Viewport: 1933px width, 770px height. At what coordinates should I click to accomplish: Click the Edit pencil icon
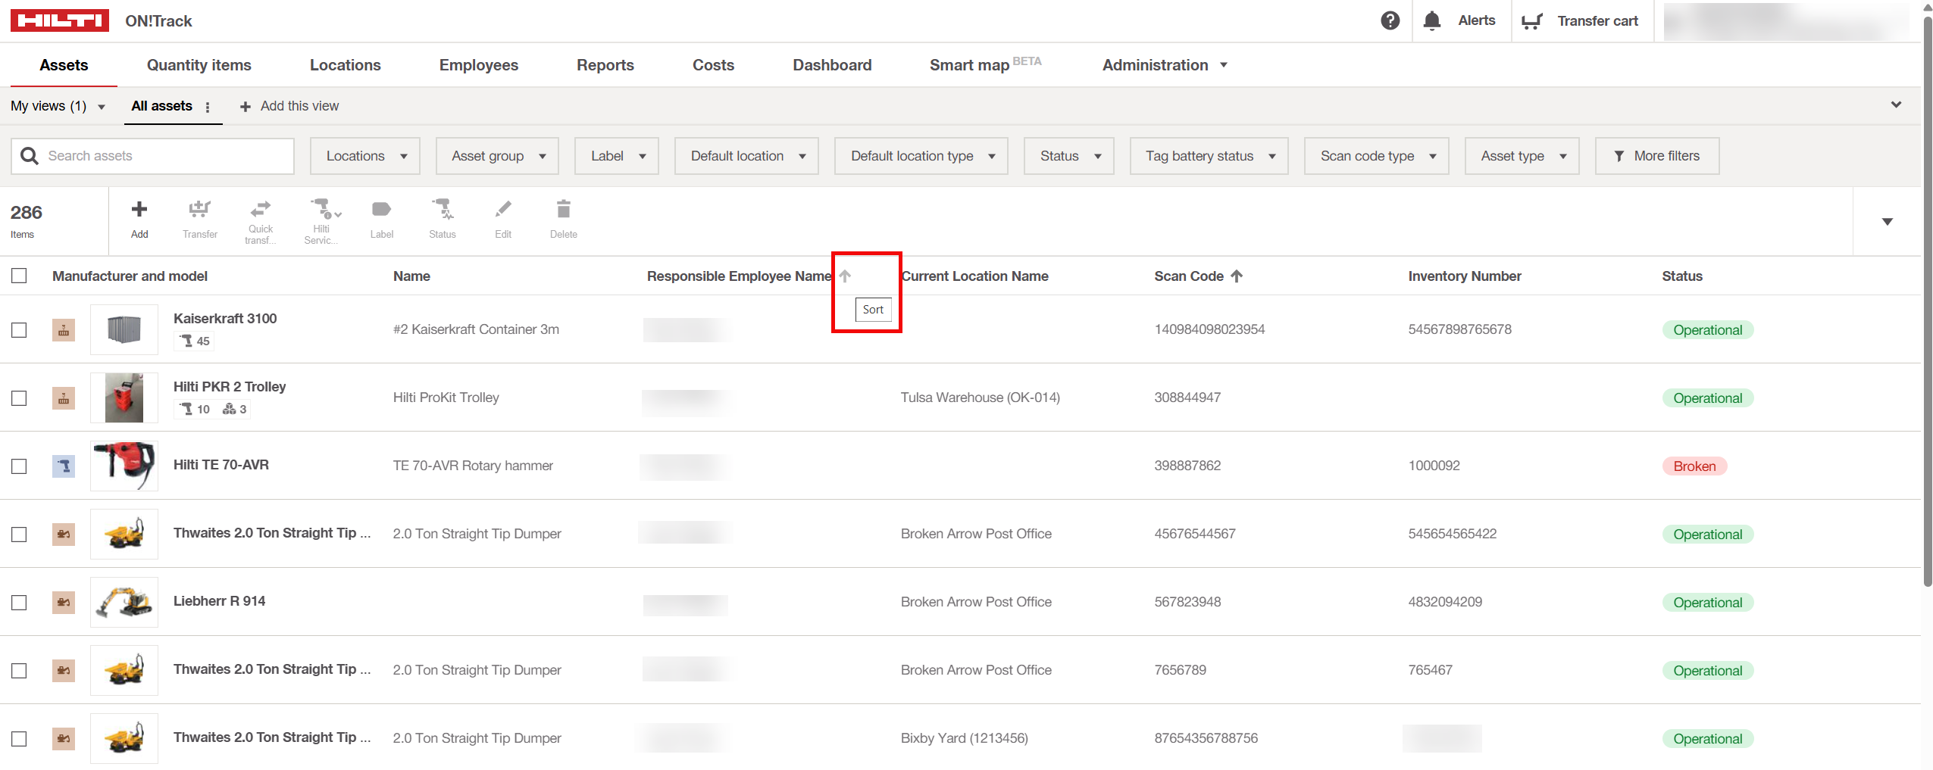tap(503, 210)
